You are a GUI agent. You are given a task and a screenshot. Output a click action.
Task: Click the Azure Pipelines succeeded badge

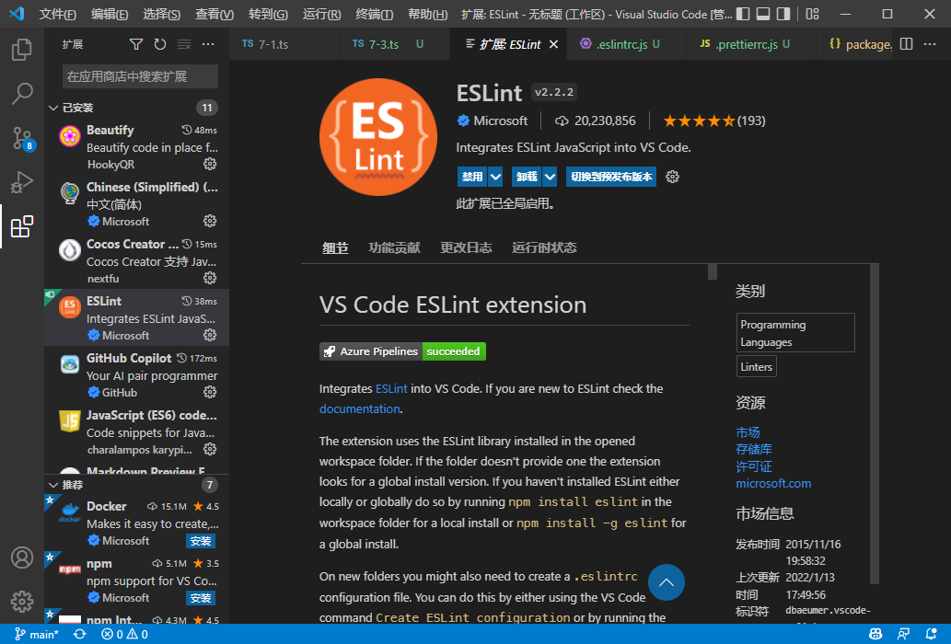tap(402, 351)
